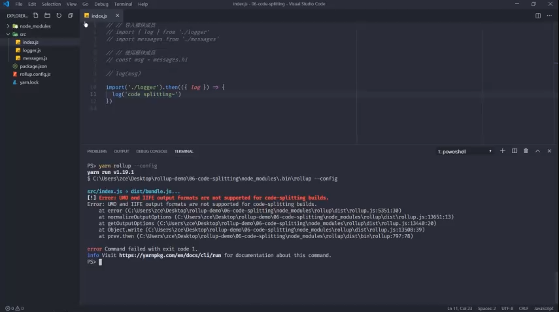Split the editor to the right

pyautogui.click(x=538, y=16)
